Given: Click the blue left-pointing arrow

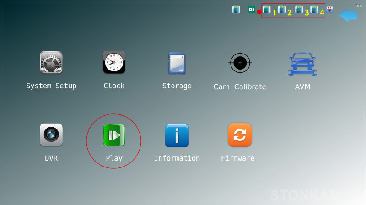Looking at the screenshot, I should (x=348, y=16).
